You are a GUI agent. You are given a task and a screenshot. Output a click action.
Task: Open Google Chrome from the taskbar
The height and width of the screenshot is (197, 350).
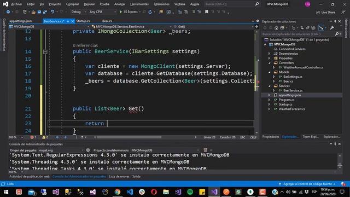coord(118,192)
